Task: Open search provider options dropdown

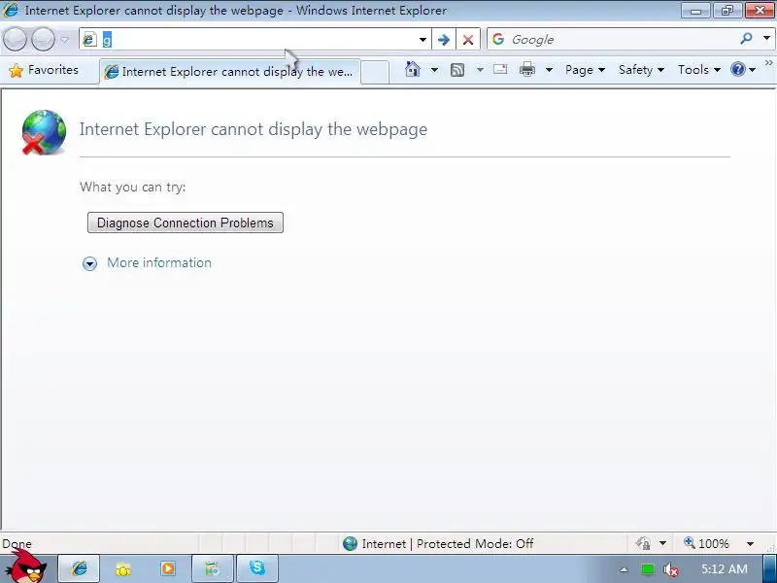Action: (x=766, y=39)
